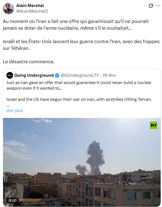Open the three-dot more options menu
Image resolution: width=162 pixels, height=207 pixels.
[158, 6]
